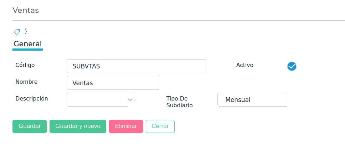This screenshot has width=345, height=149.
Task: Toggle the Activo checkbox
Action: click(292, 66)
